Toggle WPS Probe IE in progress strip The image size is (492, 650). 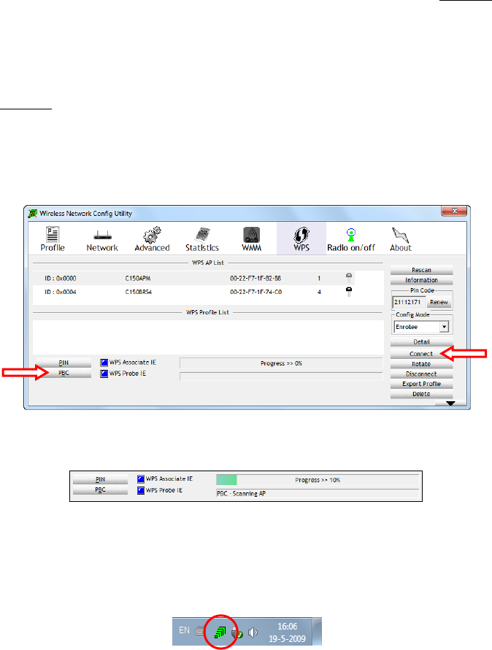click(141, 490)
